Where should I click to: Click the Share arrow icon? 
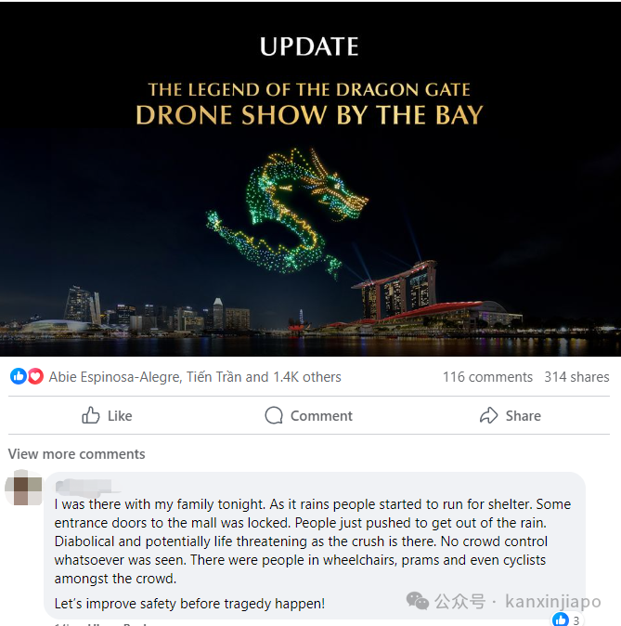pyautogui.click(x=488, y=415)
